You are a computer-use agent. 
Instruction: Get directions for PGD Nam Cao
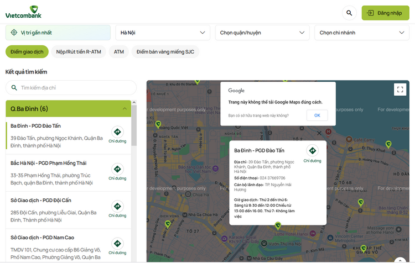(117, 246)
